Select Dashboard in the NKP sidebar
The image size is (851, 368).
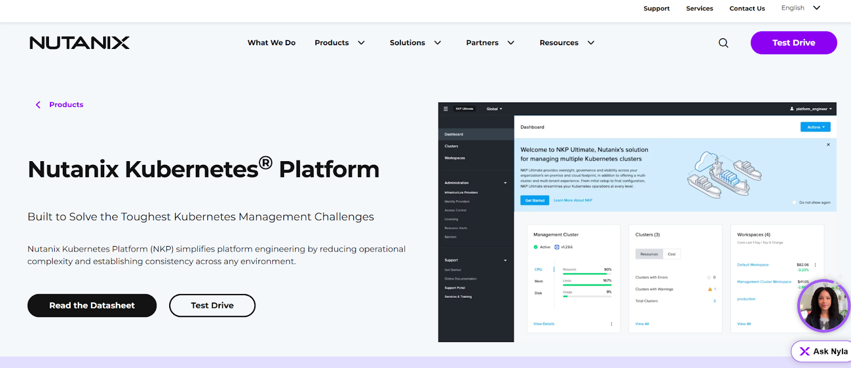click(476, 134)
